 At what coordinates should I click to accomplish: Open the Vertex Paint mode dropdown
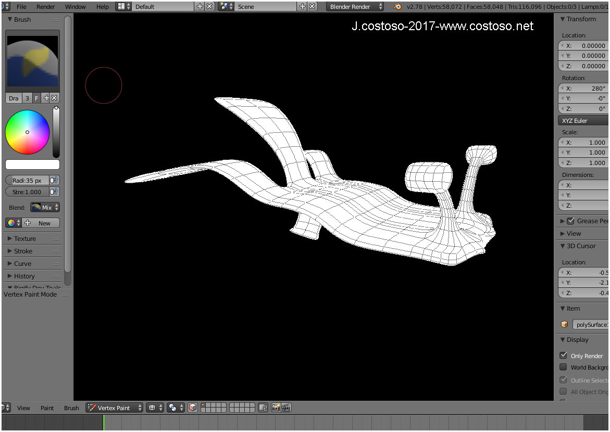(115, 408)
